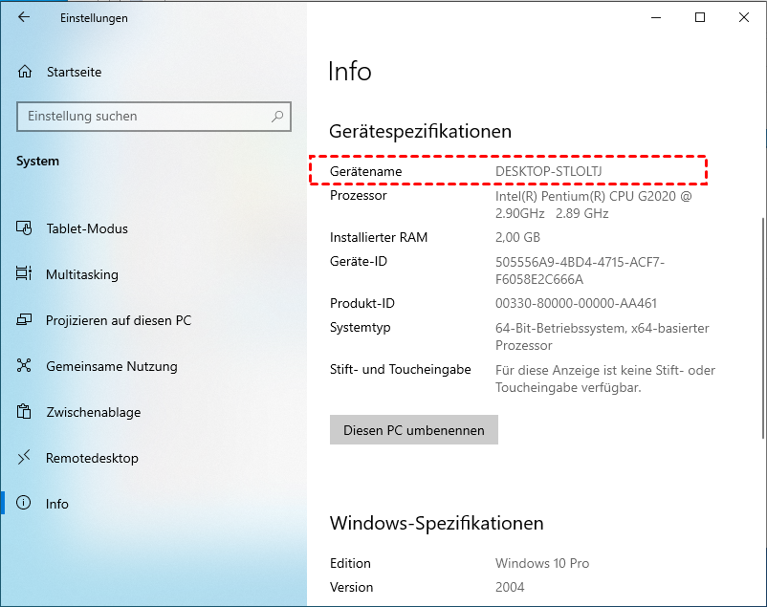Click the Produkt-ID value text
This screenshot has height=607, width=767.
tap(576, 304)
